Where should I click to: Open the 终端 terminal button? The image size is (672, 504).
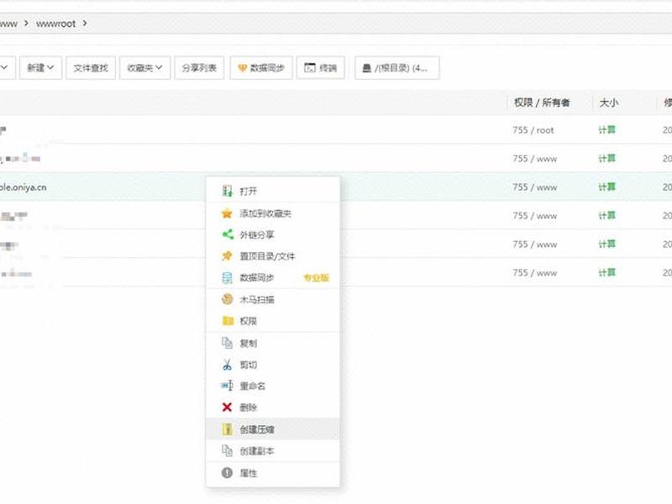pyautogui.click(x=321, y=68)
